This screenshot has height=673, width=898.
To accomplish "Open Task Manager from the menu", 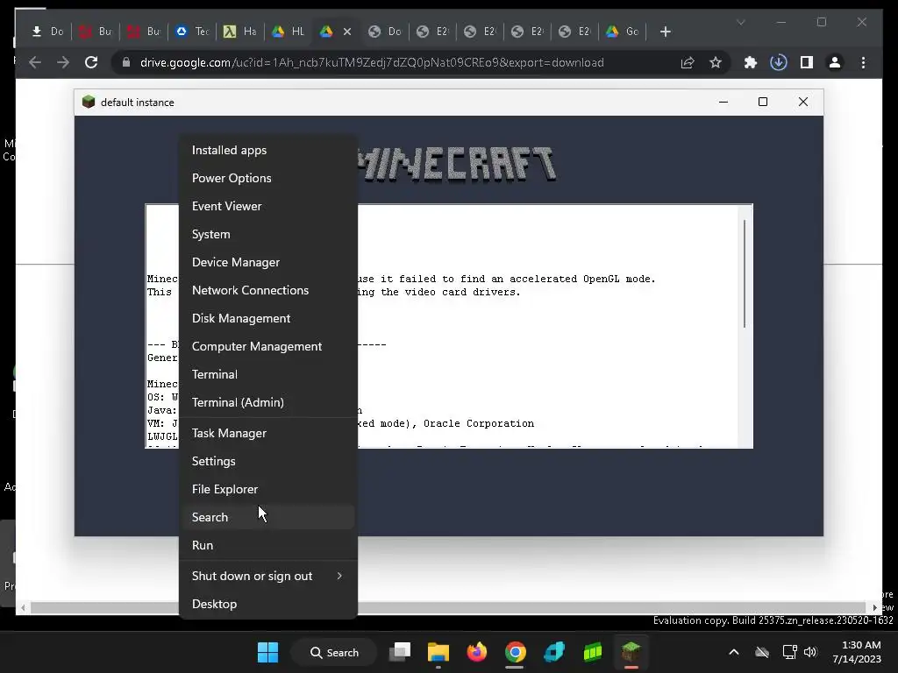I will pyautogui.click(x=267, y=433).
